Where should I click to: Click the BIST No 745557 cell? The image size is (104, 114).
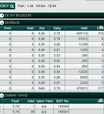pyautogui.click(x=61, y=112)
